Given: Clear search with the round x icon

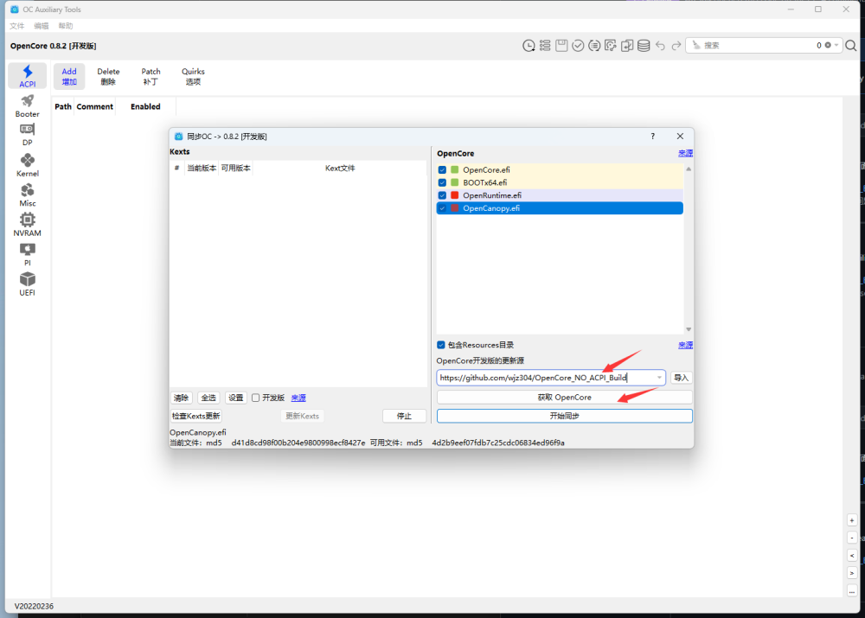Looking at the screenshot, I should [828, 45].
